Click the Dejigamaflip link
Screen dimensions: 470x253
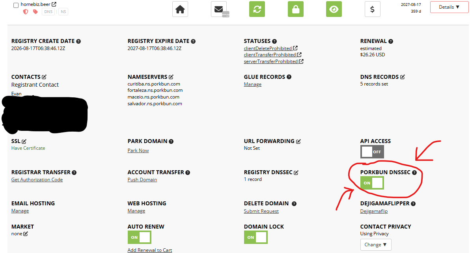click(x=374, y=211)
